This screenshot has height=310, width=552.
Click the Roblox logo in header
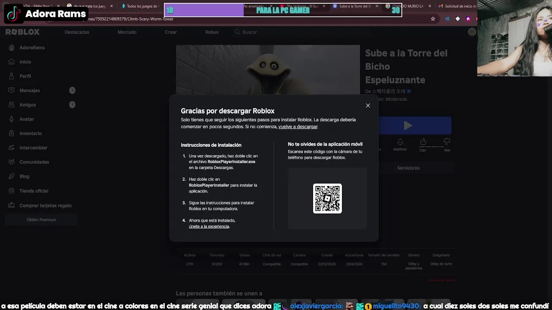[x=22, y=32]
